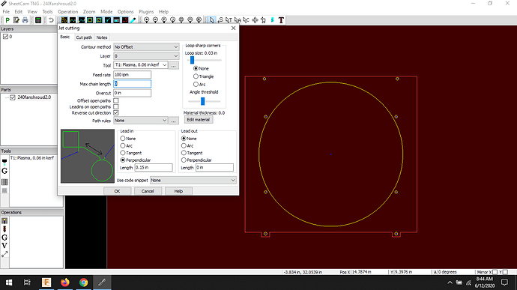Open the Path rules dropdown
Screen dimensions: 517x290
[x=141, y=121]
